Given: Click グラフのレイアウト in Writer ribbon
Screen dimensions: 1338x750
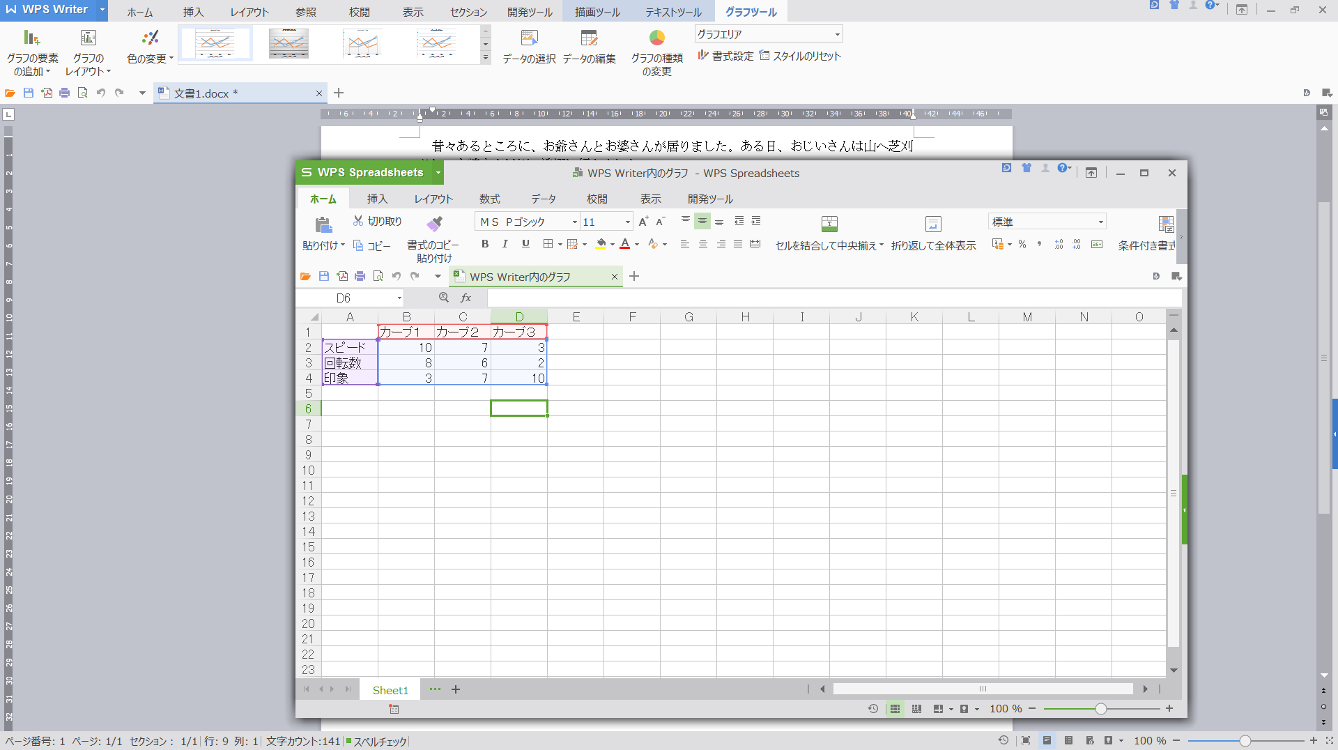Looking at the screenshot, I should [x=89, y=52].
